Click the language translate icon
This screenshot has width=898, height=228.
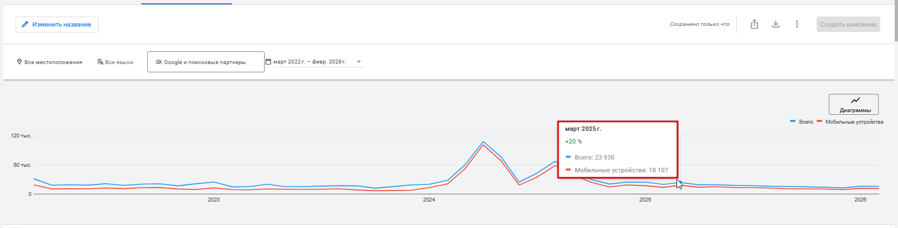[100, 62]
